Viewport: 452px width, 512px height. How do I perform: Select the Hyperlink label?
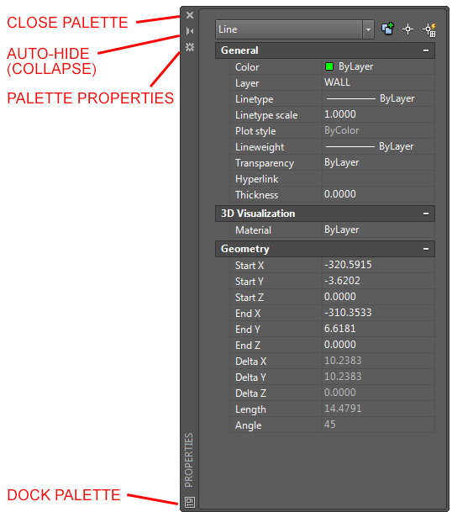[x=257, y=179]
